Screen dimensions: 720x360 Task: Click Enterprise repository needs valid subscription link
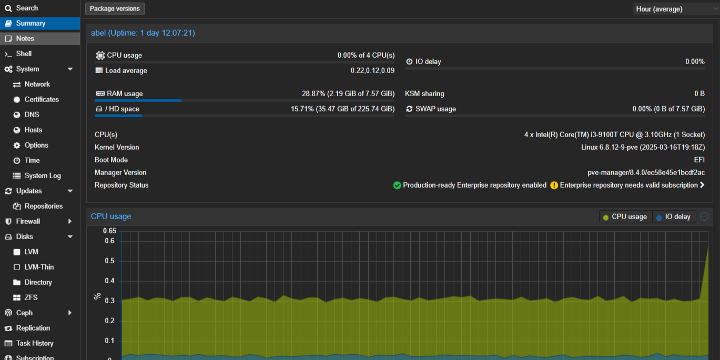(x=628, y=185)
